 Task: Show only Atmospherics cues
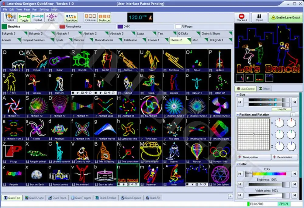(x=88, y=26)
